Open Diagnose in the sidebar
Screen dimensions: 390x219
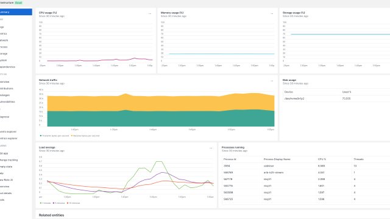5,117
